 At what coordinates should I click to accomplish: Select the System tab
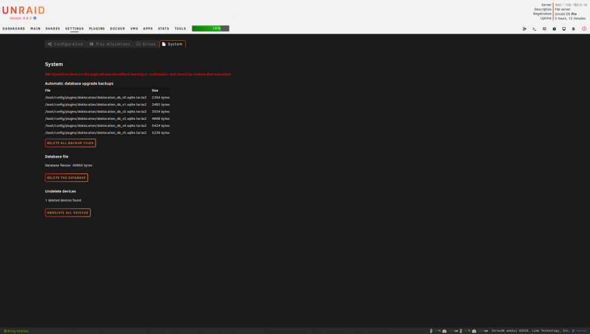click(x=172, y=44)
